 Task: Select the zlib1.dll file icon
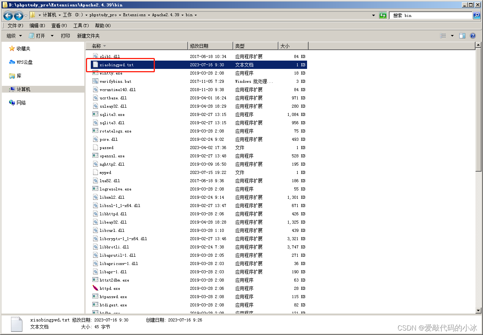click(x=95, y=56)
